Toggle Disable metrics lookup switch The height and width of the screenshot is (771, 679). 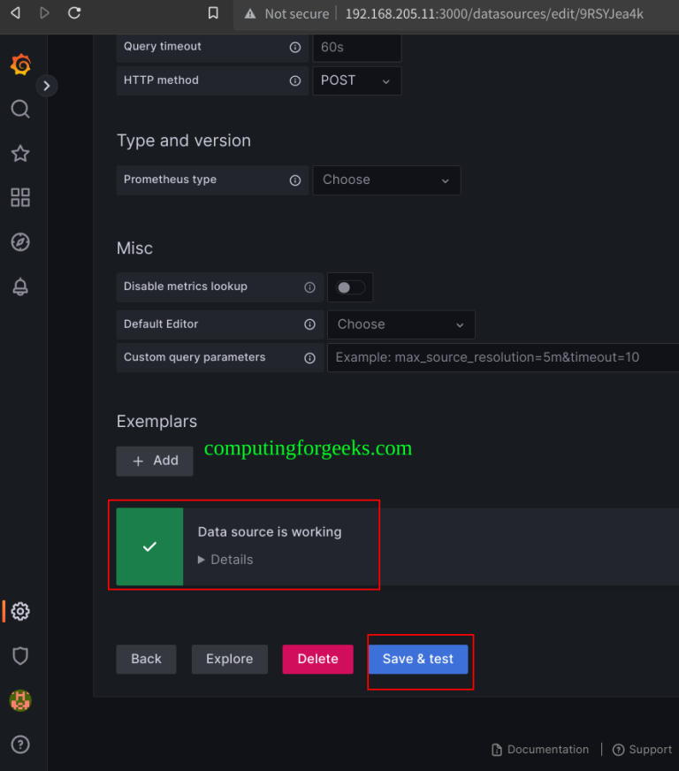point(350,287)
